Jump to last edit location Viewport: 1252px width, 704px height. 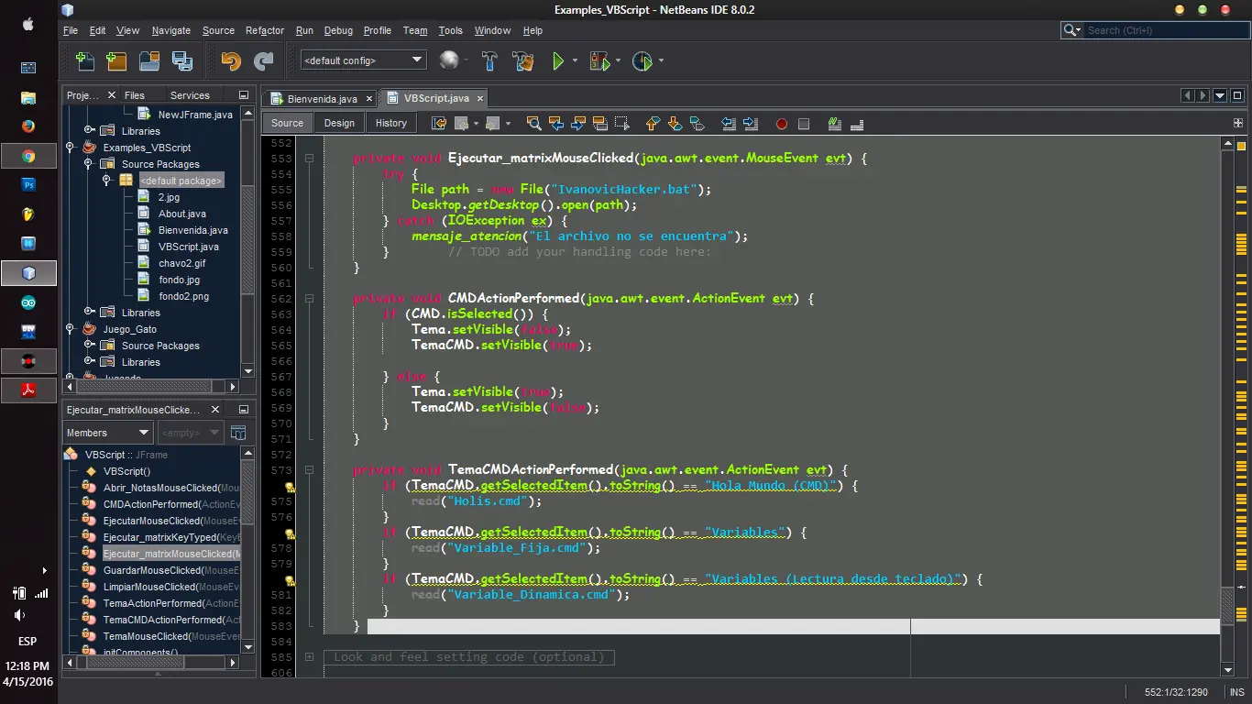pos(439,124)
